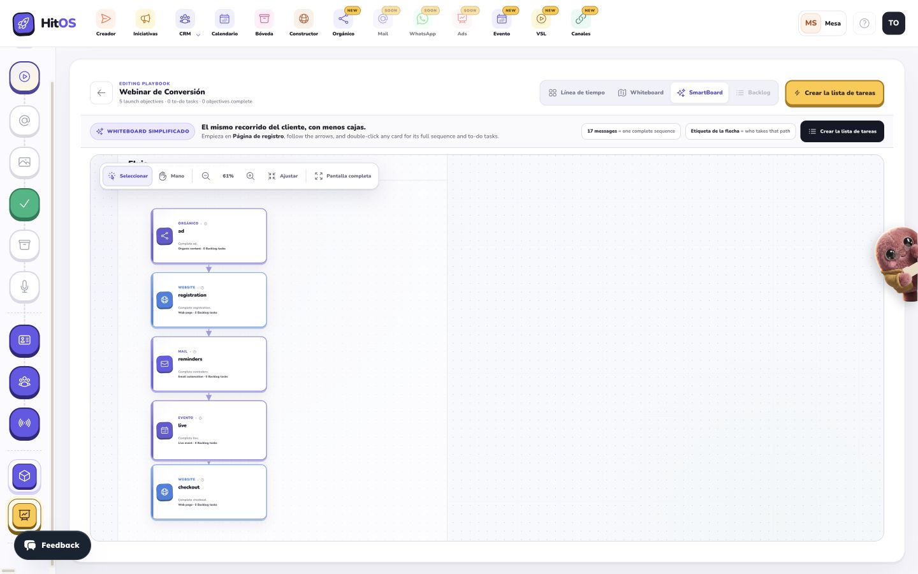Switch to Línea de tiempo tab

(577, 92)
